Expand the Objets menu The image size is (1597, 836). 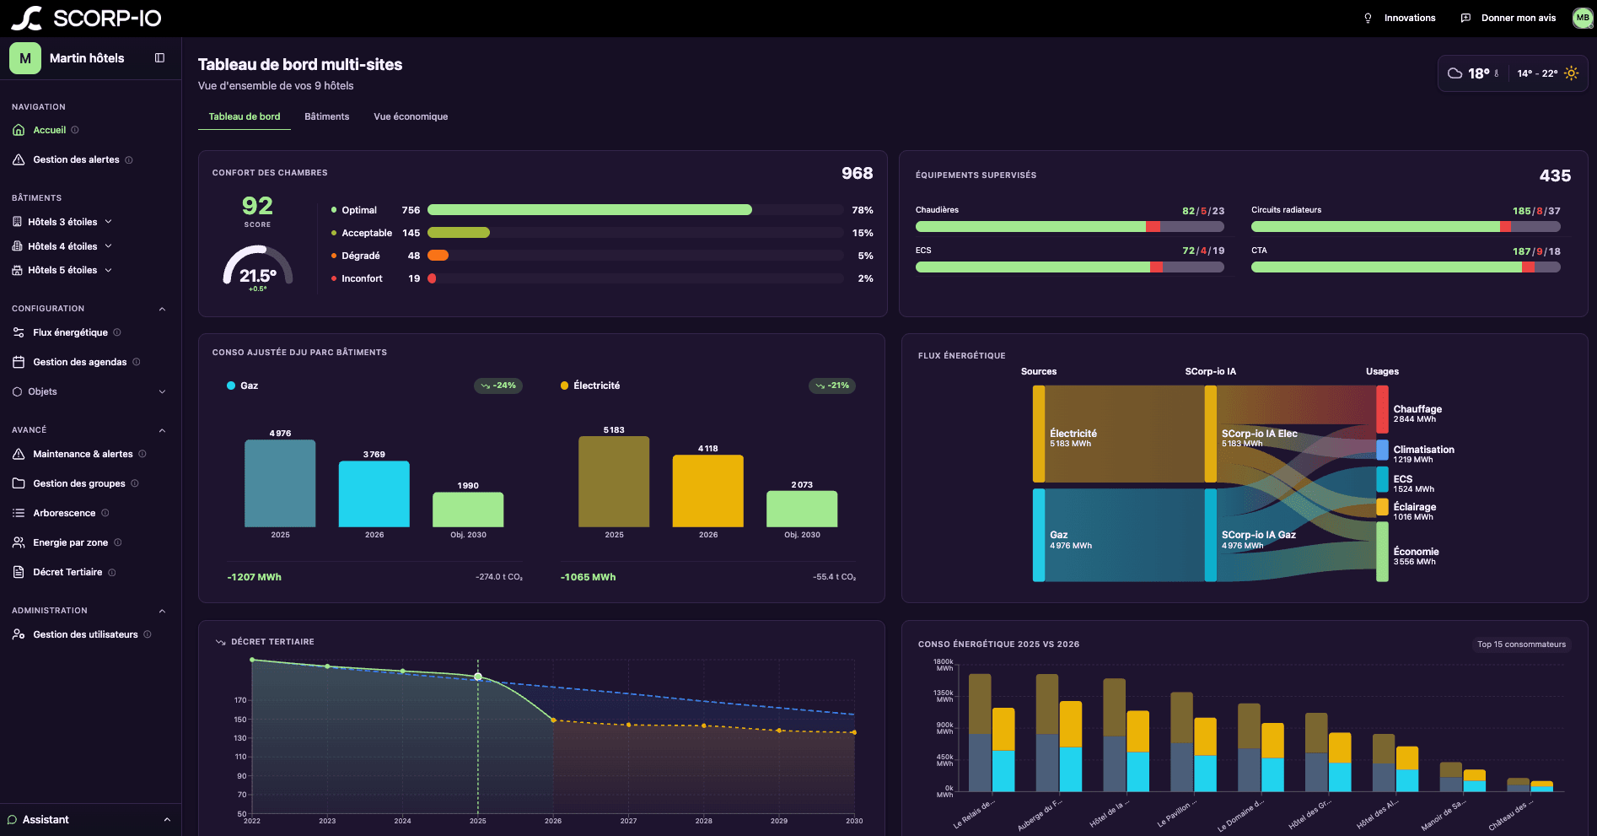click(x=90, y=391)
